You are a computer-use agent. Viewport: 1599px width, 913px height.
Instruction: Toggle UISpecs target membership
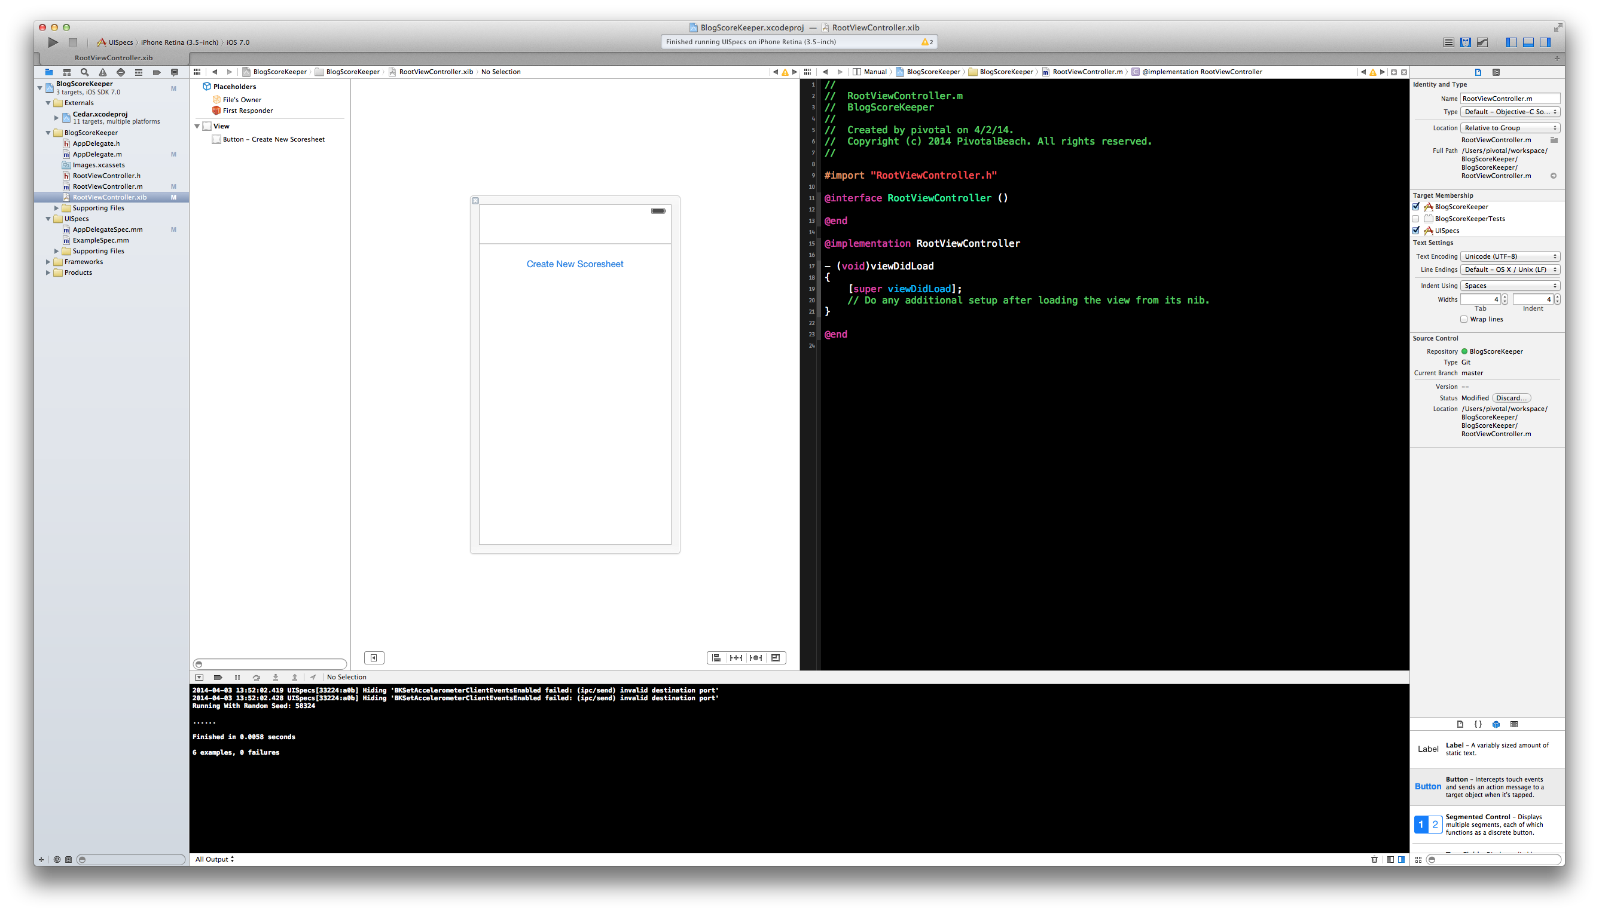pos(1417,230)
